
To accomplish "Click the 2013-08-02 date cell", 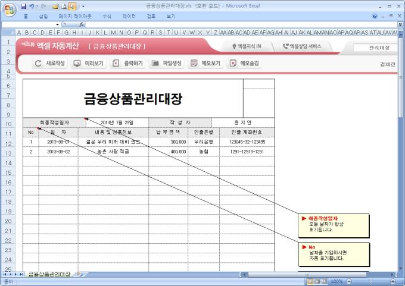I will click(58, 152).
